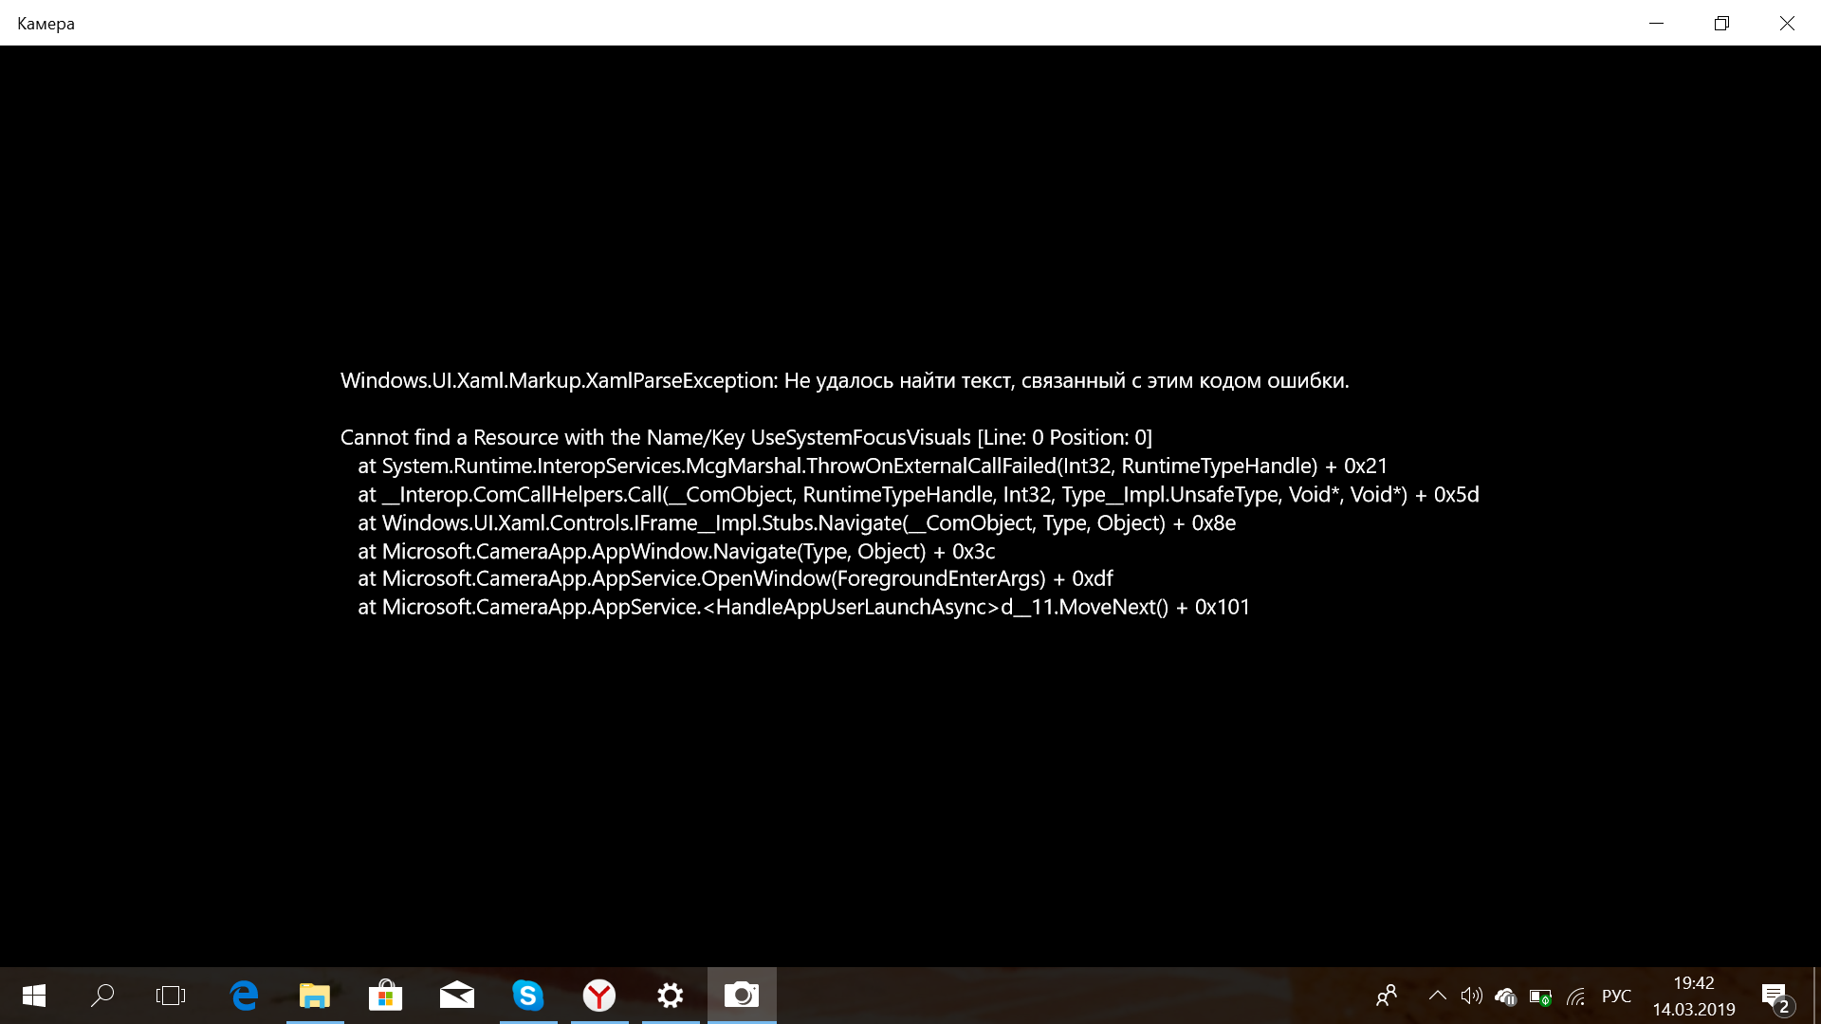Open the Mail app from taskbar

[457, 996]
